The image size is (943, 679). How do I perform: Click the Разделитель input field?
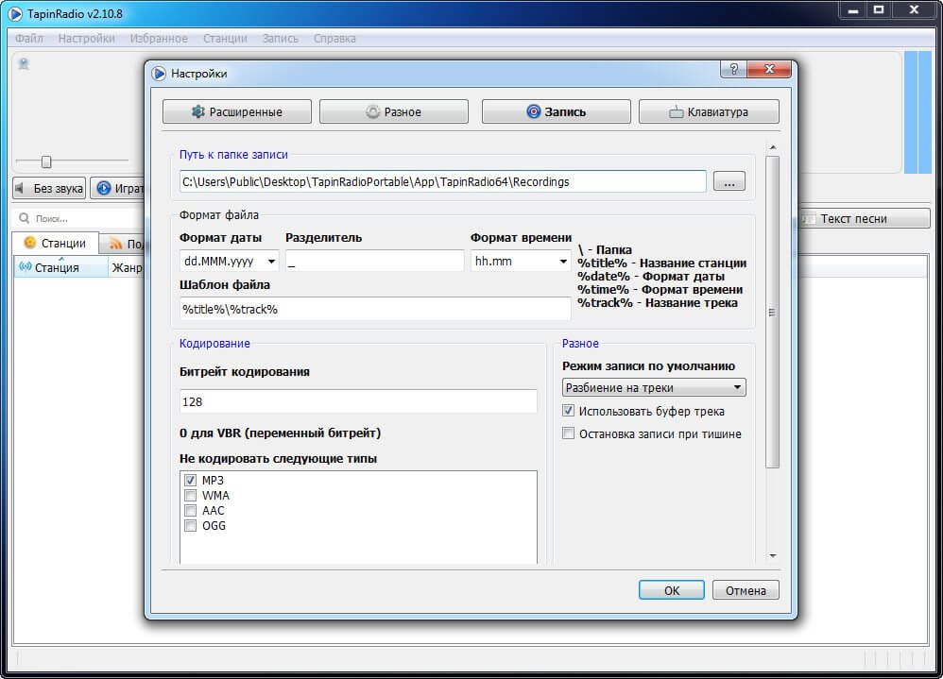375,261
